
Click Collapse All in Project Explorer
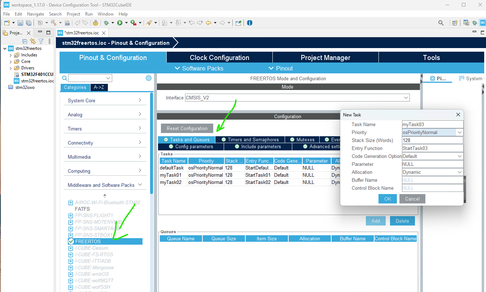pos(25,41)
